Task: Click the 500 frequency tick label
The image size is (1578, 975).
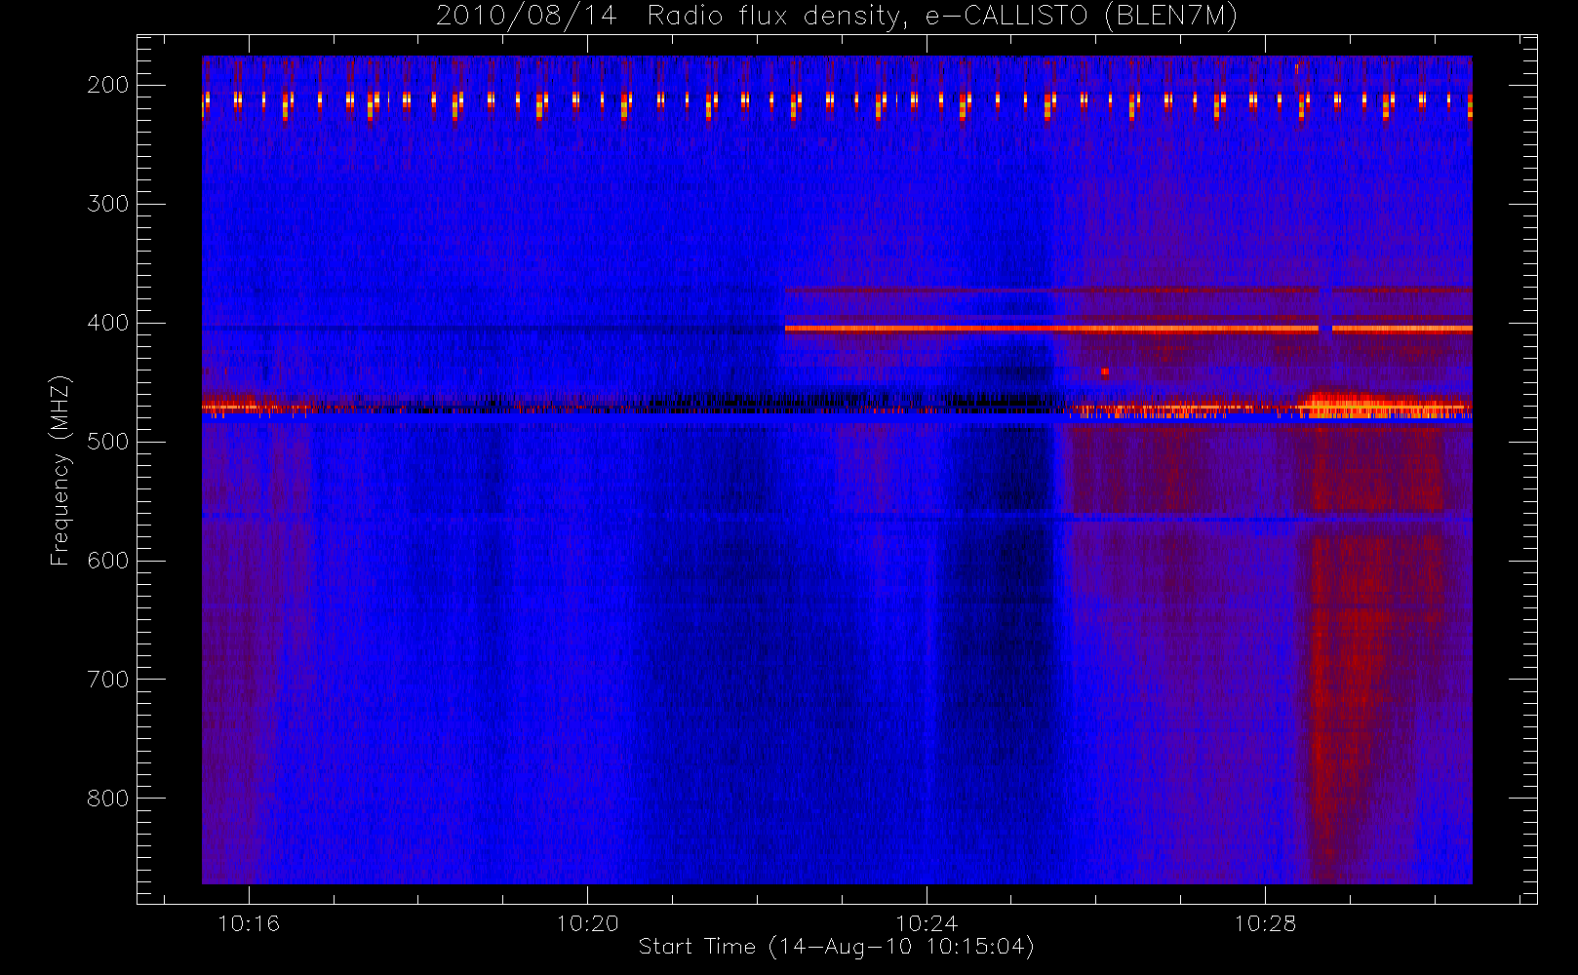Action: [108, 442]
